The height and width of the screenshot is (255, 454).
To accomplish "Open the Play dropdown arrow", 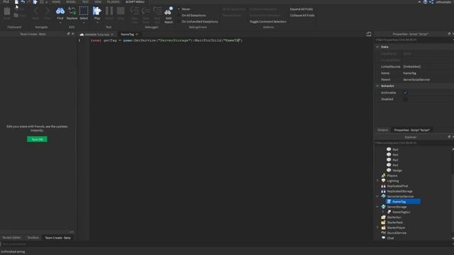I will (x=97, y=23).
